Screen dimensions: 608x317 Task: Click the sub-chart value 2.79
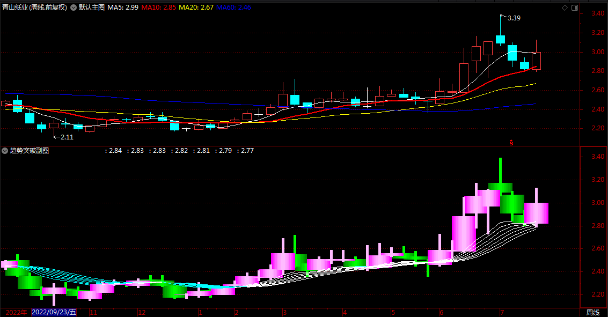pyautogui.click(x=225, y=151)
